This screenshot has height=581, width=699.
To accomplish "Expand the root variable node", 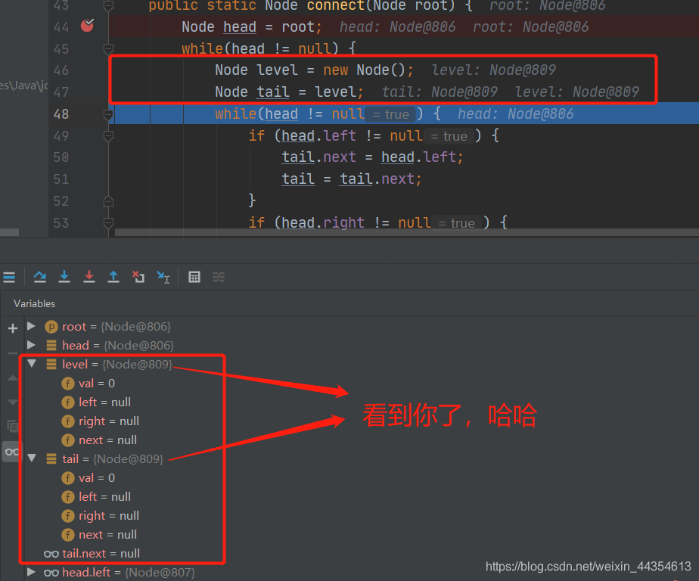I will tap(31, 326).
